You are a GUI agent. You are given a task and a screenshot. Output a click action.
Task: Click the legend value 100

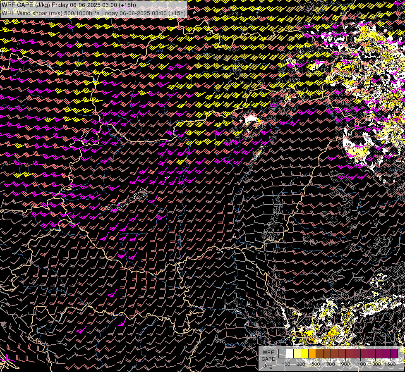[x=286, y=364]
